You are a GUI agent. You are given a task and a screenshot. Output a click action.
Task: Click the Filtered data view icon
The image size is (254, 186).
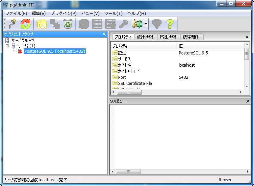(x=110, y=24)
